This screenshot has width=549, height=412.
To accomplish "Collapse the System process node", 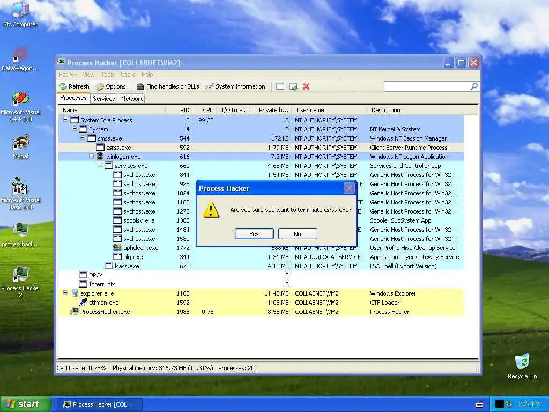I will click(x=74, y=129).
